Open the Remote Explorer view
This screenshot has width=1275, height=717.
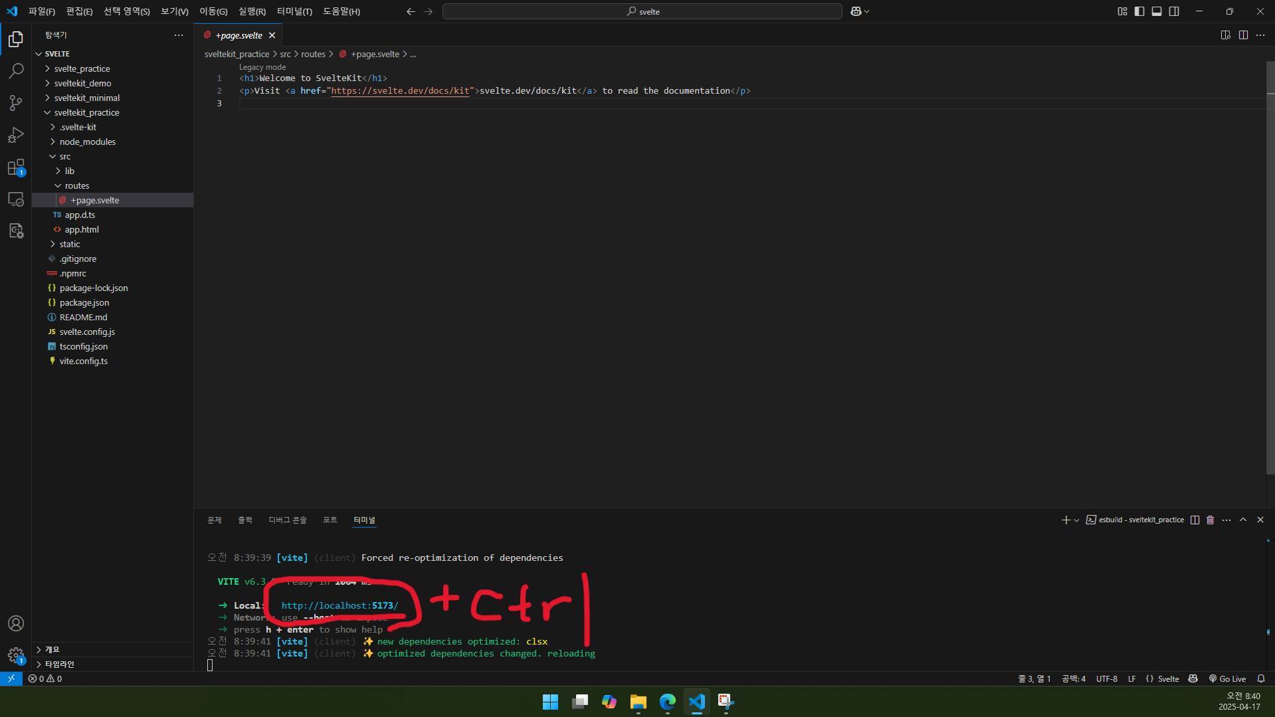click(16, 199)
